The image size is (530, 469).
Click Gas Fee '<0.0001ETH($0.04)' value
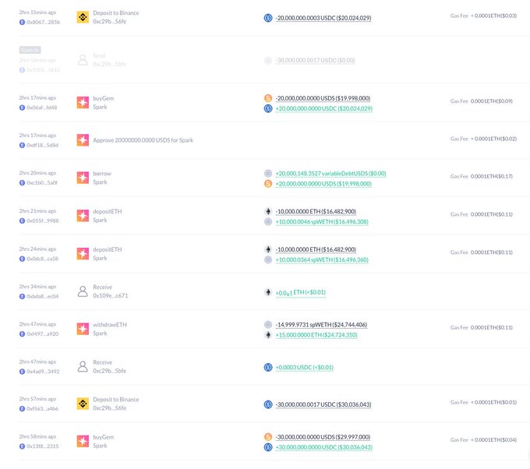click(493, 440)
